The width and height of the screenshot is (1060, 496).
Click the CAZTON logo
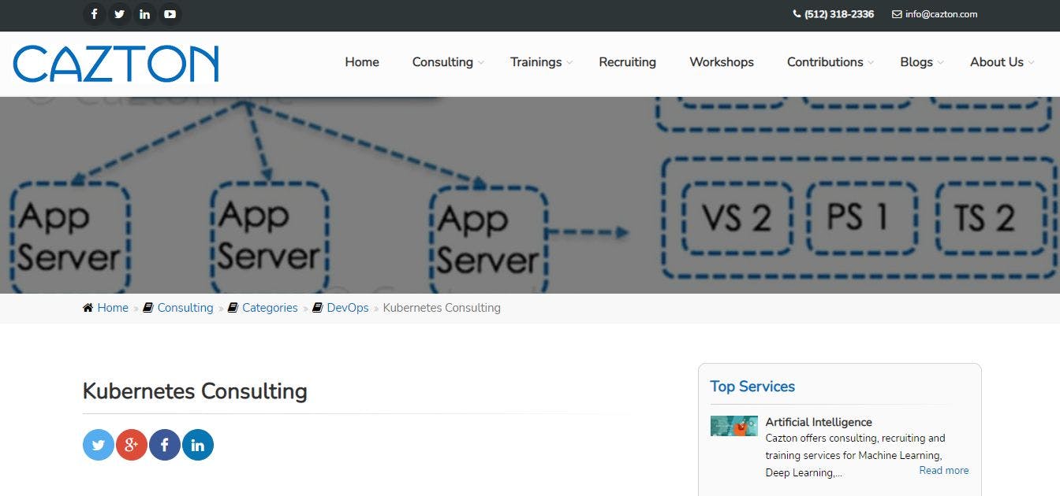pos(116,64)
